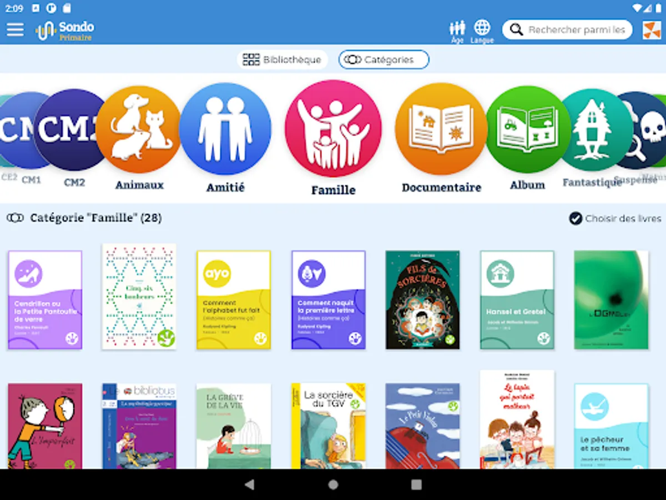Focus the Rechercher search field
Screen dimensions: 666x500
coord(567,30)
